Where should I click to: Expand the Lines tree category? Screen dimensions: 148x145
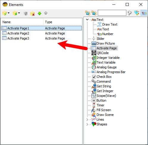tap(87, 119)
